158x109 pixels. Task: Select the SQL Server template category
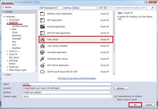pos(14,58)
